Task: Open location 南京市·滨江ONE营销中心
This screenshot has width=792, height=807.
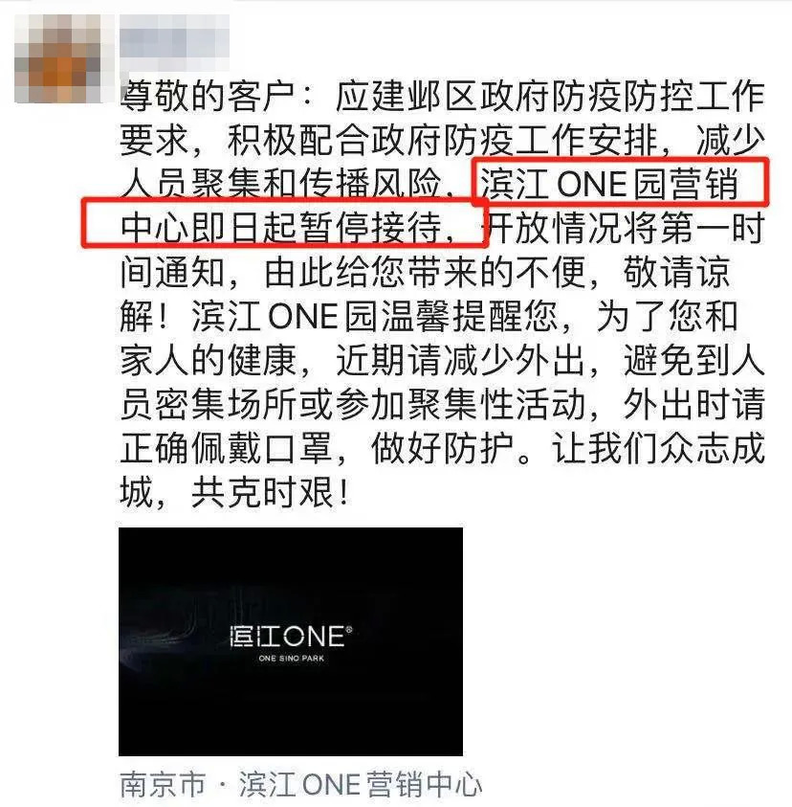Action: click(301, 784)
